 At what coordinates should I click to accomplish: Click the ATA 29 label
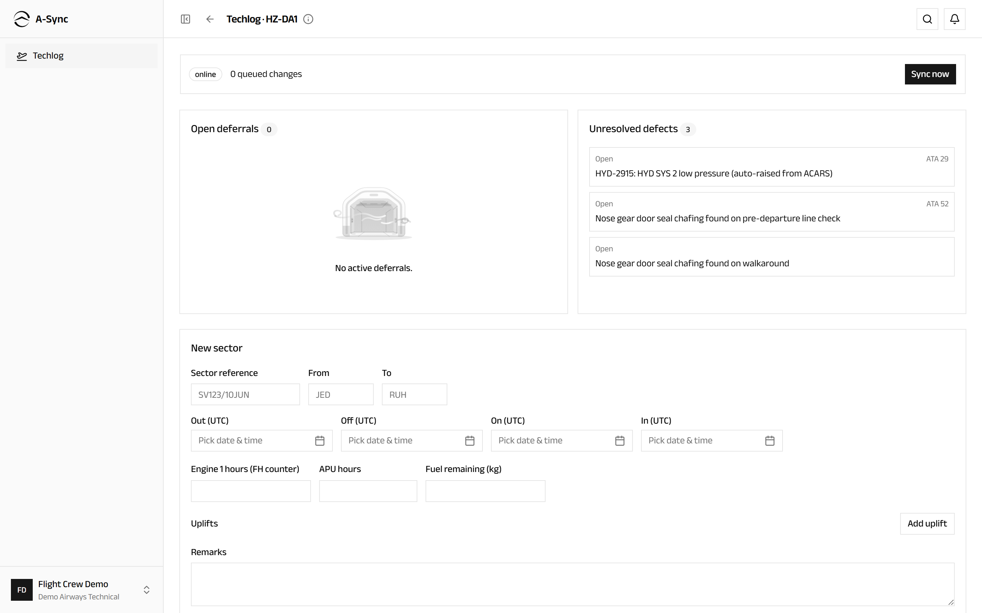pyautogui.click(x=937, y=159)
